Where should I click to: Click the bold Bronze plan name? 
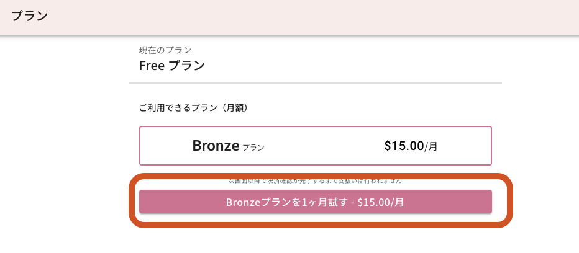[216, 146]
